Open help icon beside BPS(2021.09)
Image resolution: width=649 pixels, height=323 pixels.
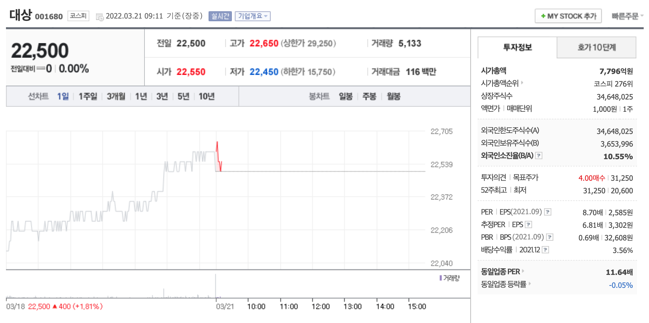point(550,237)
